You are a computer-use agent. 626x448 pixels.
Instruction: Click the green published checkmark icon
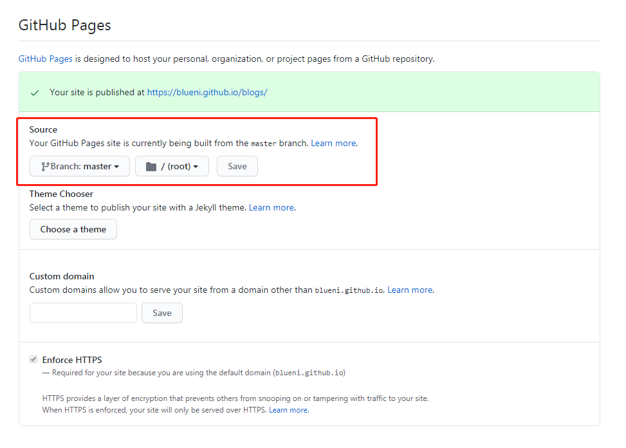pyautogui.click(x=35, y=93)
